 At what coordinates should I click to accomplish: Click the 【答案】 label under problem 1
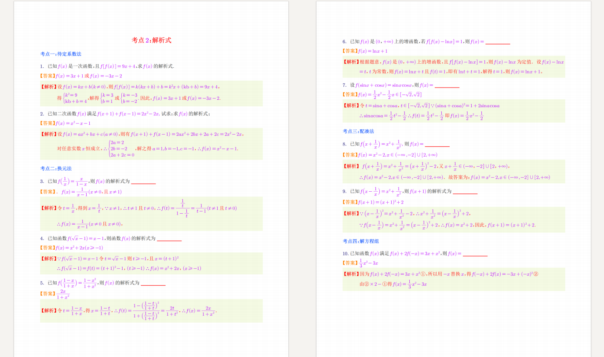[x=48, y=76]
